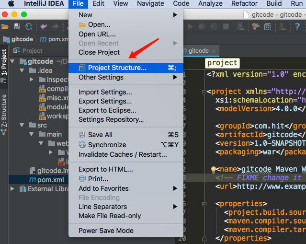Click the Settings wrench toolbar icon
This screenshot has width=306, height=244.
tap(256, 26)
